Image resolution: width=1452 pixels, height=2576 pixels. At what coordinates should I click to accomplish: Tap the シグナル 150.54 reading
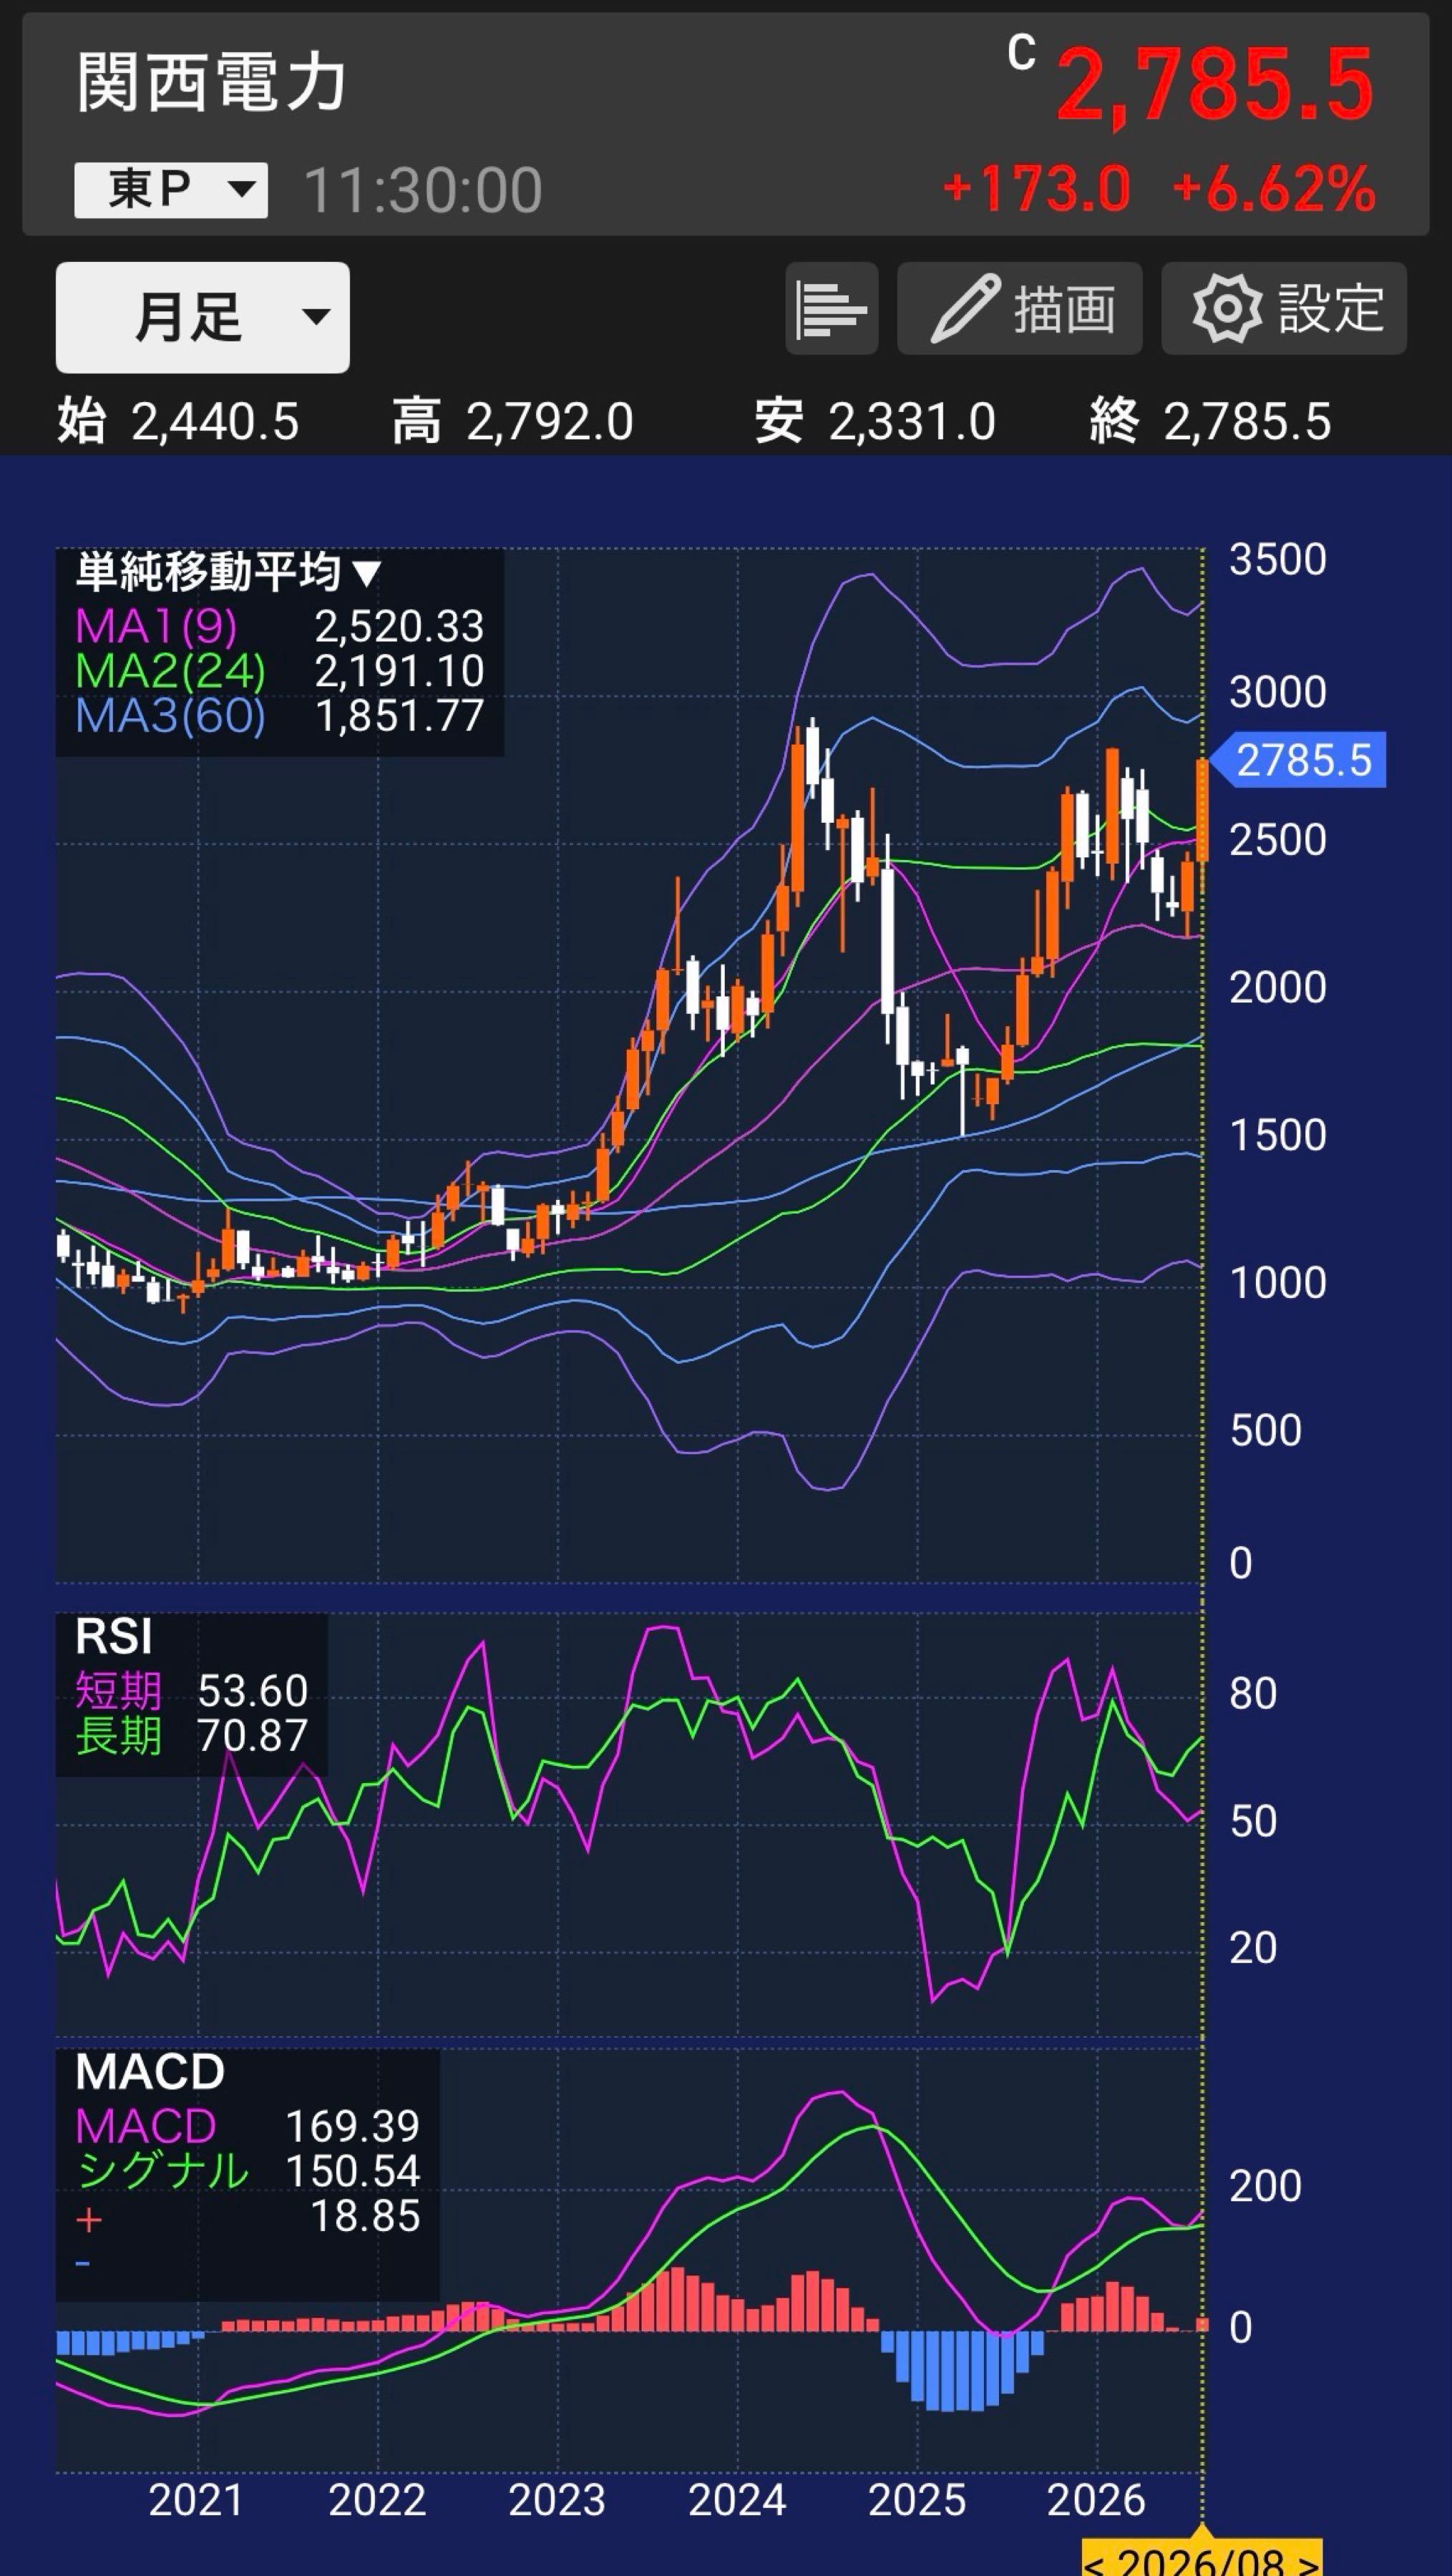pos(248,2171)
